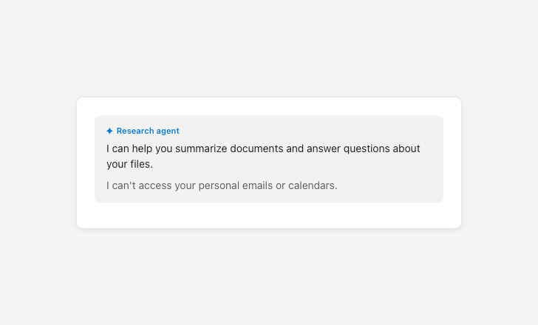
Task: Click the gray "I can't access" text
Action: click(x=139, y=185)
